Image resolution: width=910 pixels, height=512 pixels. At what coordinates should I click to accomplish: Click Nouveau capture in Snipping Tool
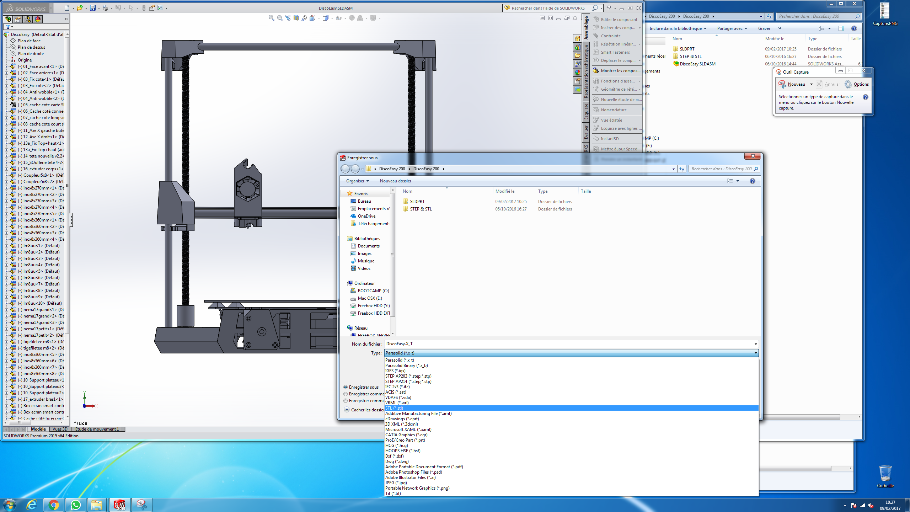pos(792,84)
